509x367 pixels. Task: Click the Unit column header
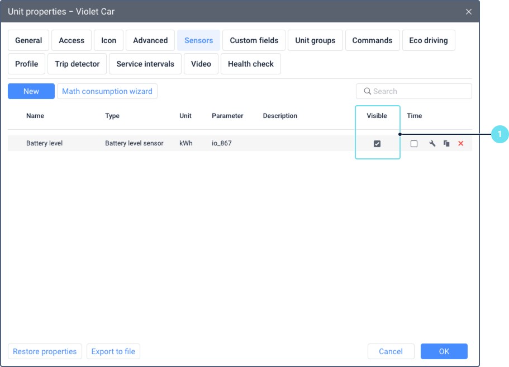pyautogui.click(x=185, y=116)
